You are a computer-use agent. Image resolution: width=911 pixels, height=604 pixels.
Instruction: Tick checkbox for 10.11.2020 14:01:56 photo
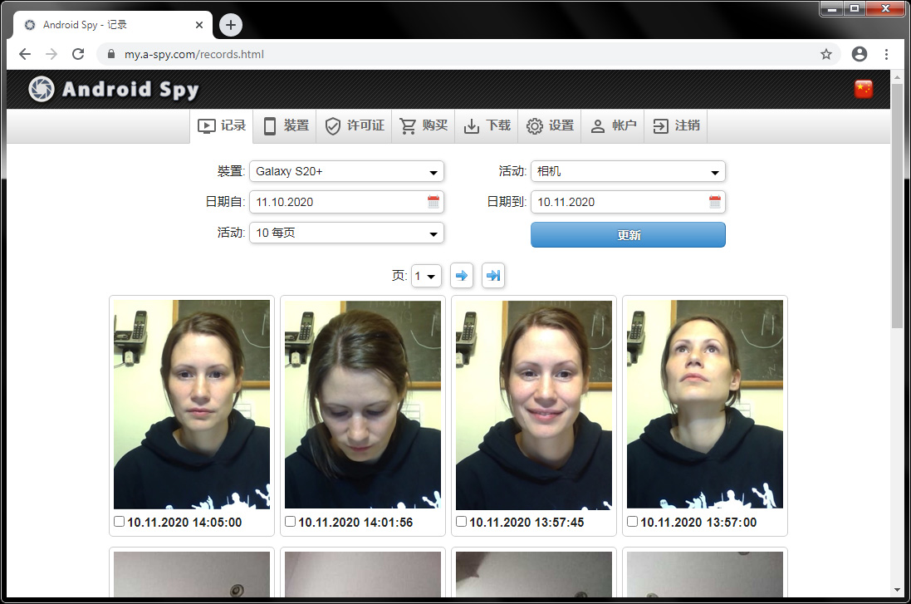pos(290,522)
